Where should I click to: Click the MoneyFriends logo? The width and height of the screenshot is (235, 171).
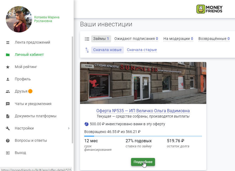pyautogui.click(x=209, y=9)
